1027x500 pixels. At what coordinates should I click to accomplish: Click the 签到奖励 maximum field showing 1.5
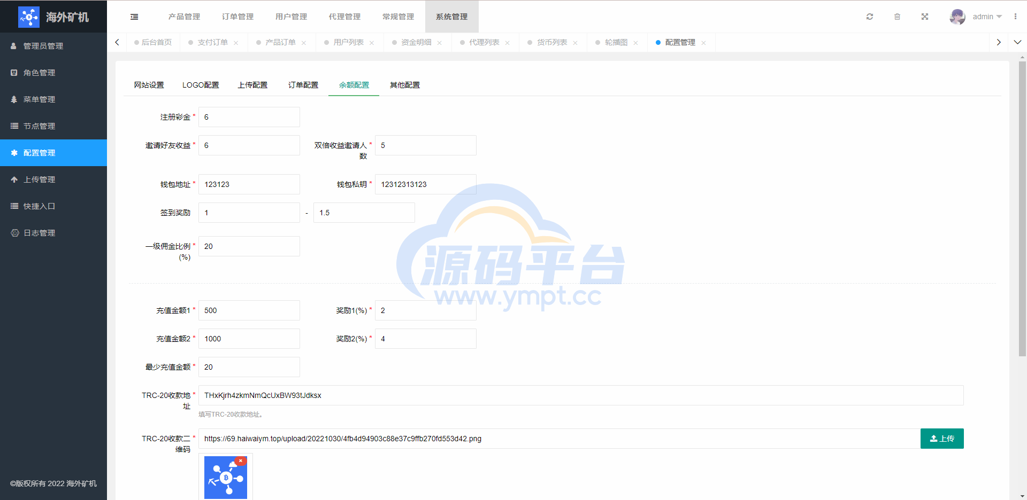364,213
